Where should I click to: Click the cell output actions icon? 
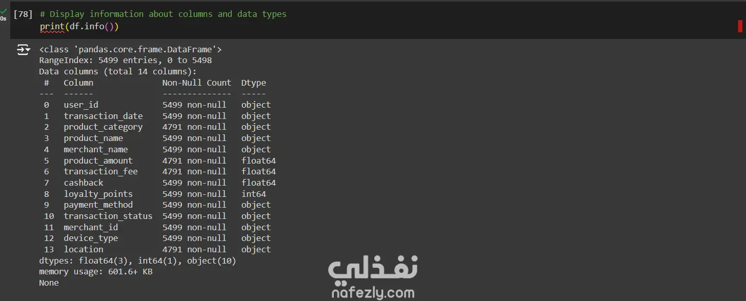pos(24,50)
